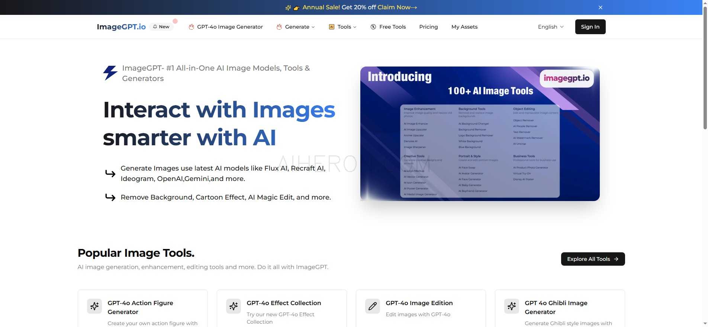Open GPT-4o Effect Collection card
Screen dimensions: 708x327
tap(282, 308)
